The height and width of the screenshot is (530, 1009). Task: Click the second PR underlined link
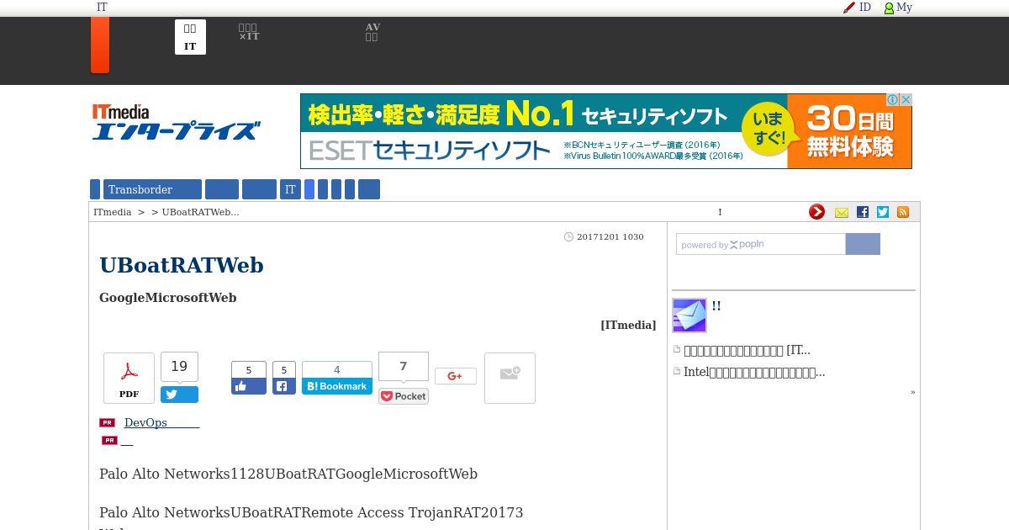point(127,440)
